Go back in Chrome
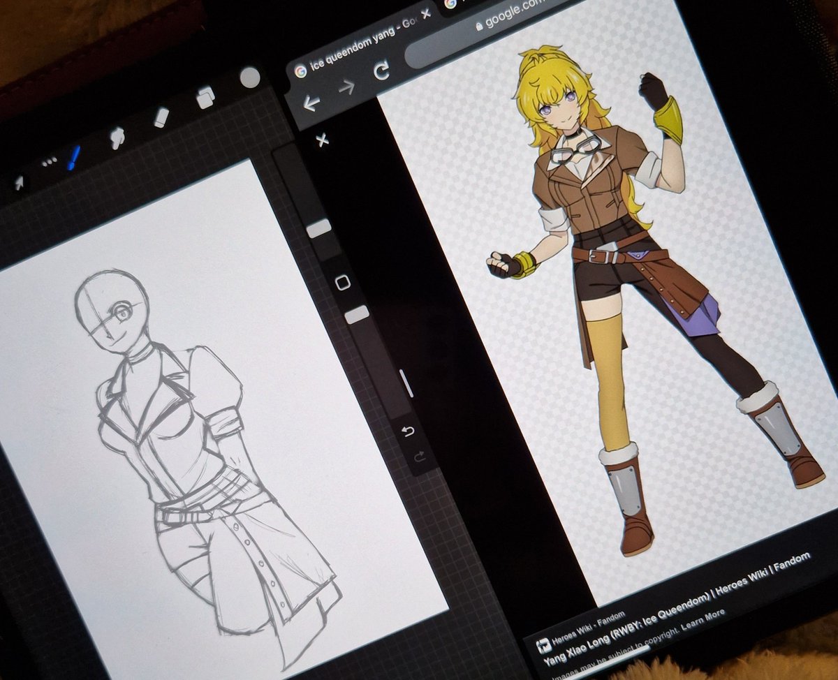 311,103
